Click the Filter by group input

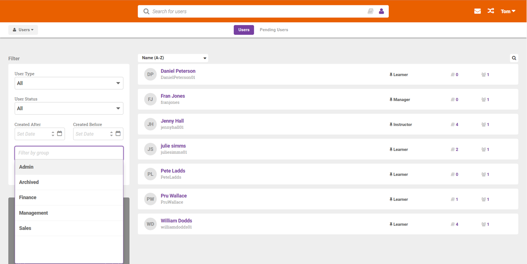(x=69, y=153)
